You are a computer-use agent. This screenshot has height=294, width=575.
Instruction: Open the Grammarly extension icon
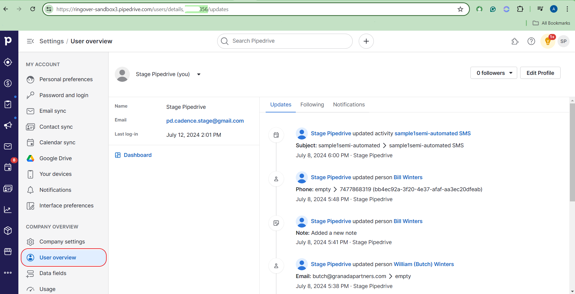pyautogui.click(x=493, y=9)
